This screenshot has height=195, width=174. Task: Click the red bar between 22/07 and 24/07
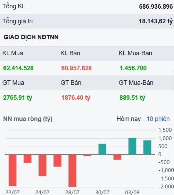(27, 159)
